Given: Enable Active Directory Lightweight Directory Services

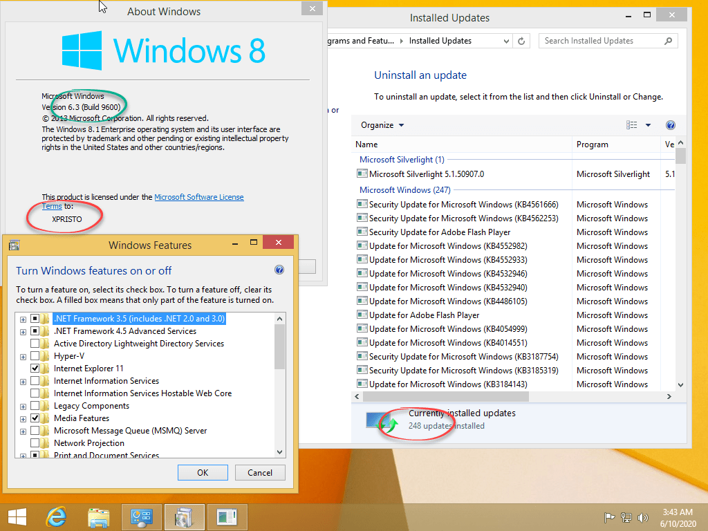Looking at the screenshot, I should tap(35, 343).
